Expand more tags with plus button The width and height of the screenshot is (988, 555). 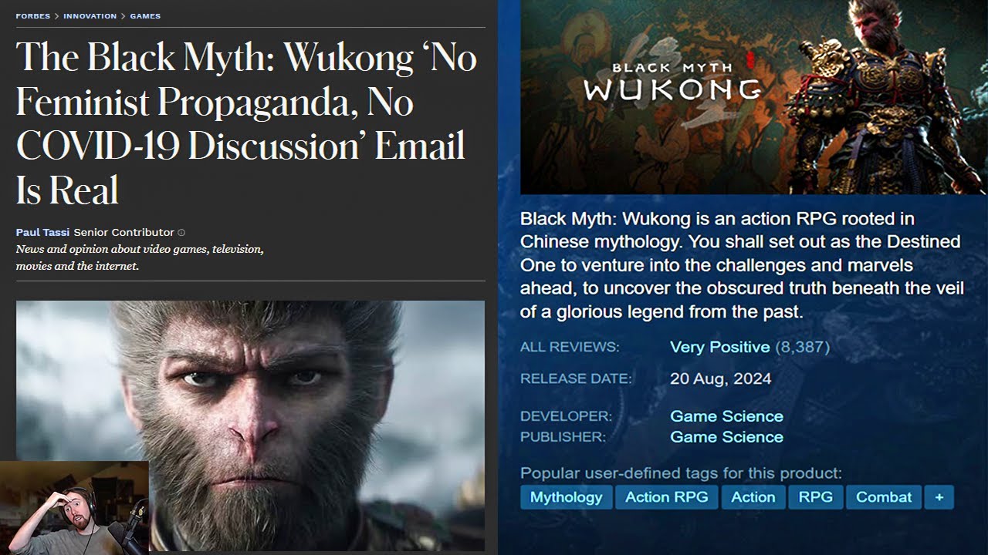click(939, 497)
